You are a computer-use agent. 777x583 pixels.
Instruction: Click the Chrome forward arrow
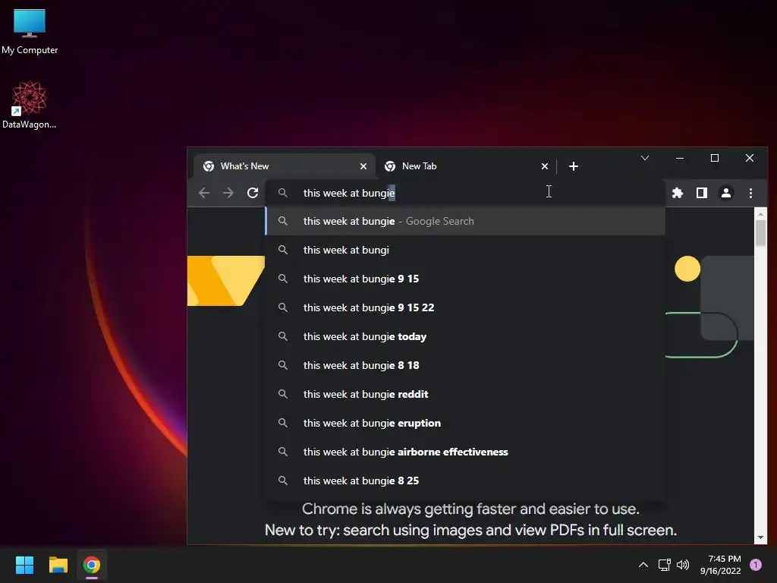point(228,193)
